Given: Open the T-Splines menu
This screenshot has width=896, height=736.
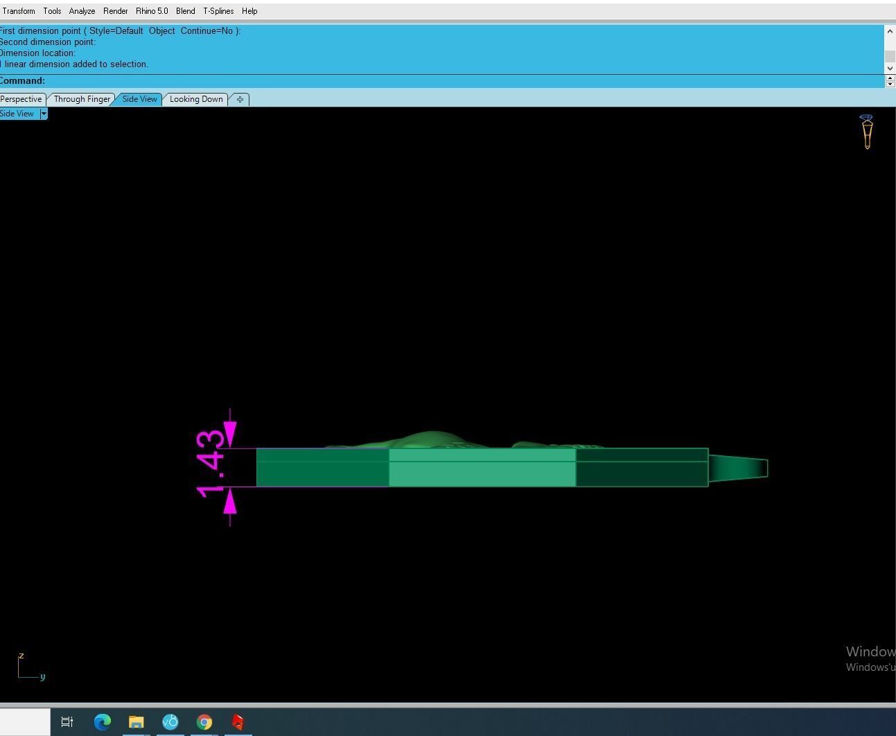Looking at the screenshot, I should tap(218, 11).
